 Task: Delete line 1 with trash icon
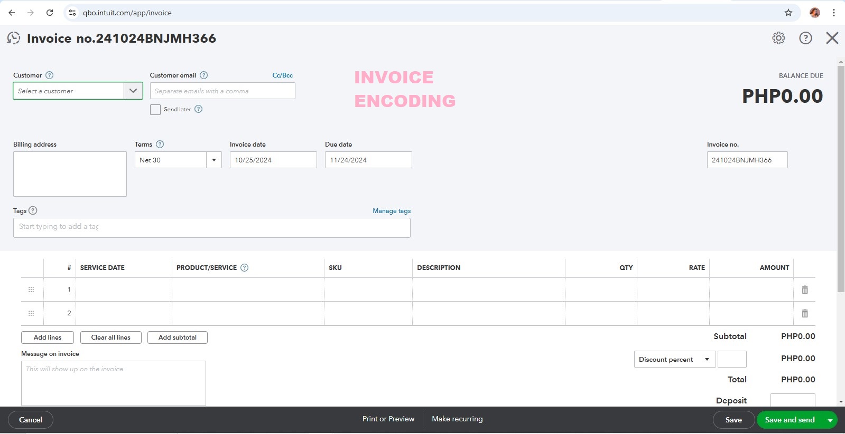[805, 290]
